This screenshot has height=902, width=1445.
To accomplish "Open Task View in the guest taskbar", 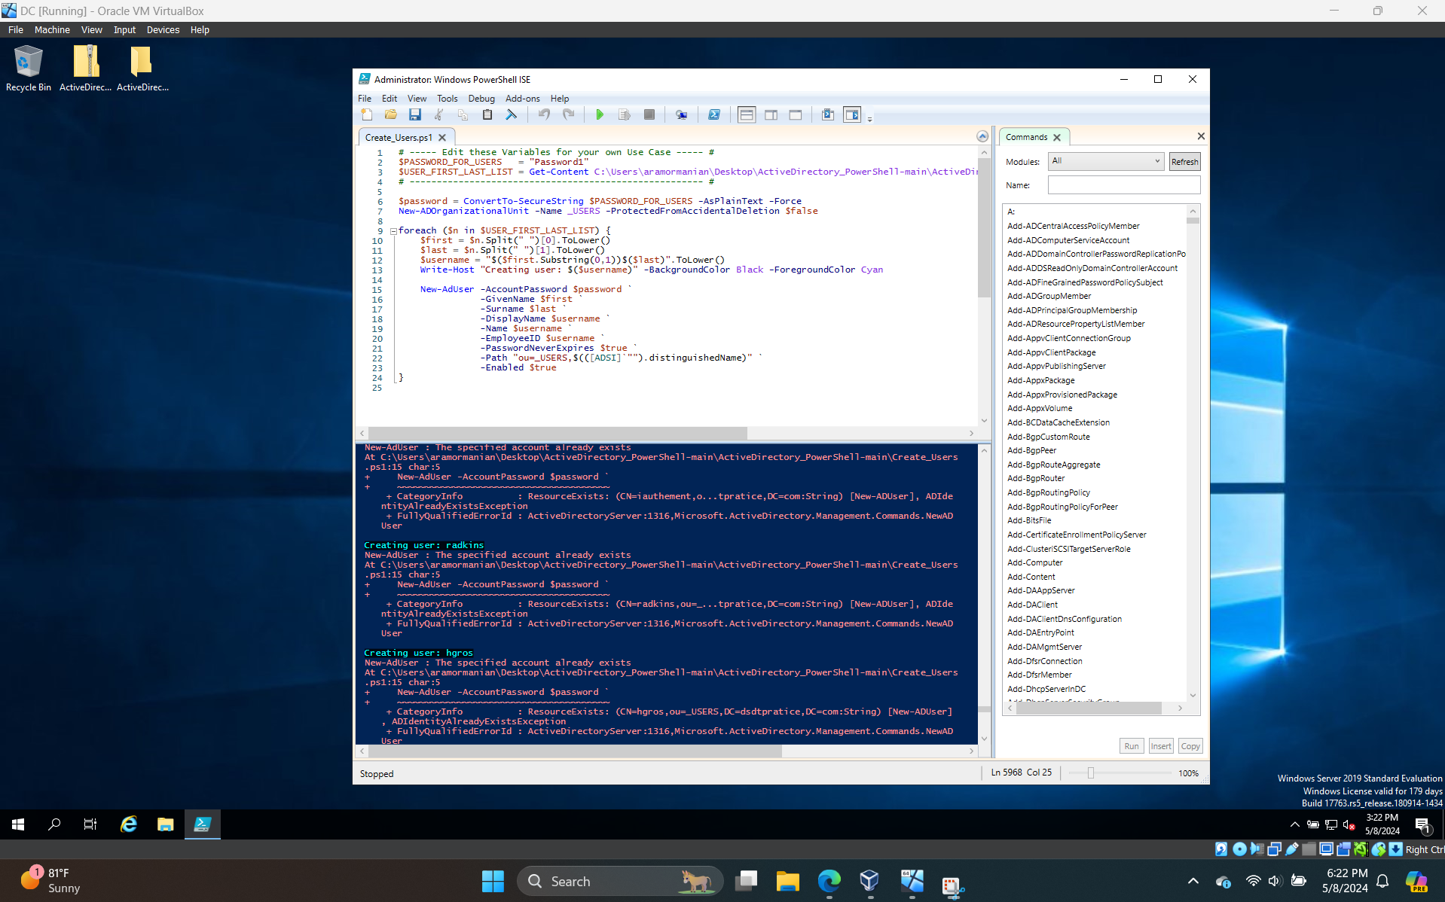I will click(x=90, y=824).
